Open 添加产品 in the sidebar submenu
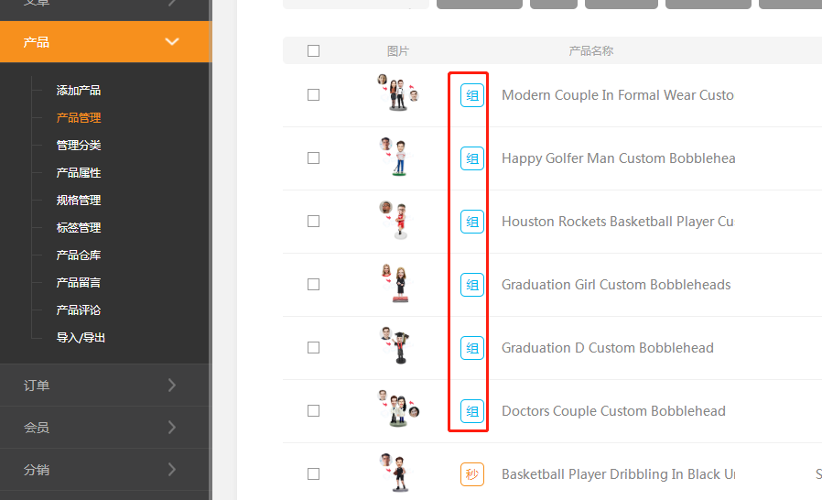Viewport: 822px width, 500px height. click(79, 91)
